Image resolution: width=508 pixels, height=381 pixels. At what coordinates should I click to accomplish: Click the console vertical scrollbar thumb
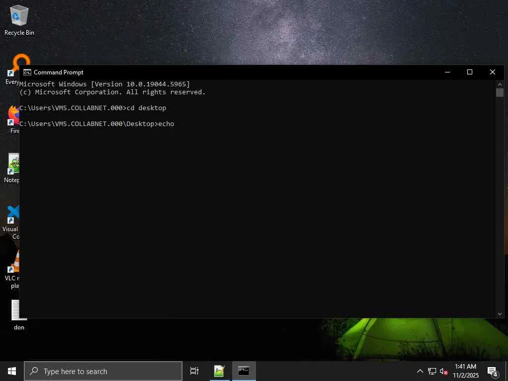coord(500,92)
